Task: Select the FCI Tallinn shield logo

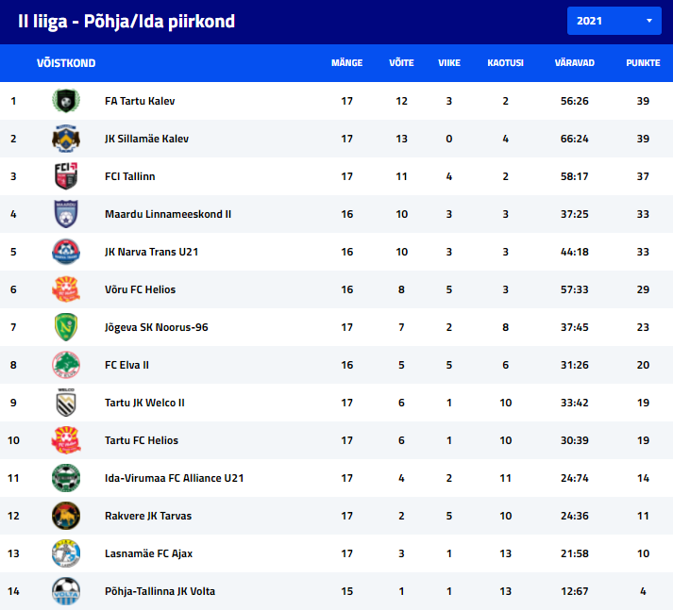Action: [x=66, y=176]
